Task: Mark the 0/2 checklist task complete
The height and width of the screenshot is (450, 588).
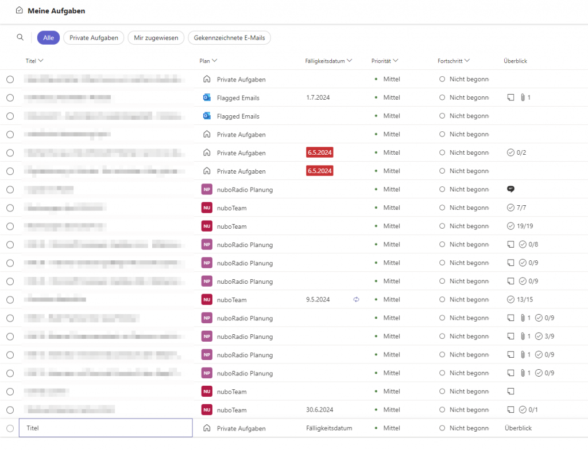Action: coord(10,152)
